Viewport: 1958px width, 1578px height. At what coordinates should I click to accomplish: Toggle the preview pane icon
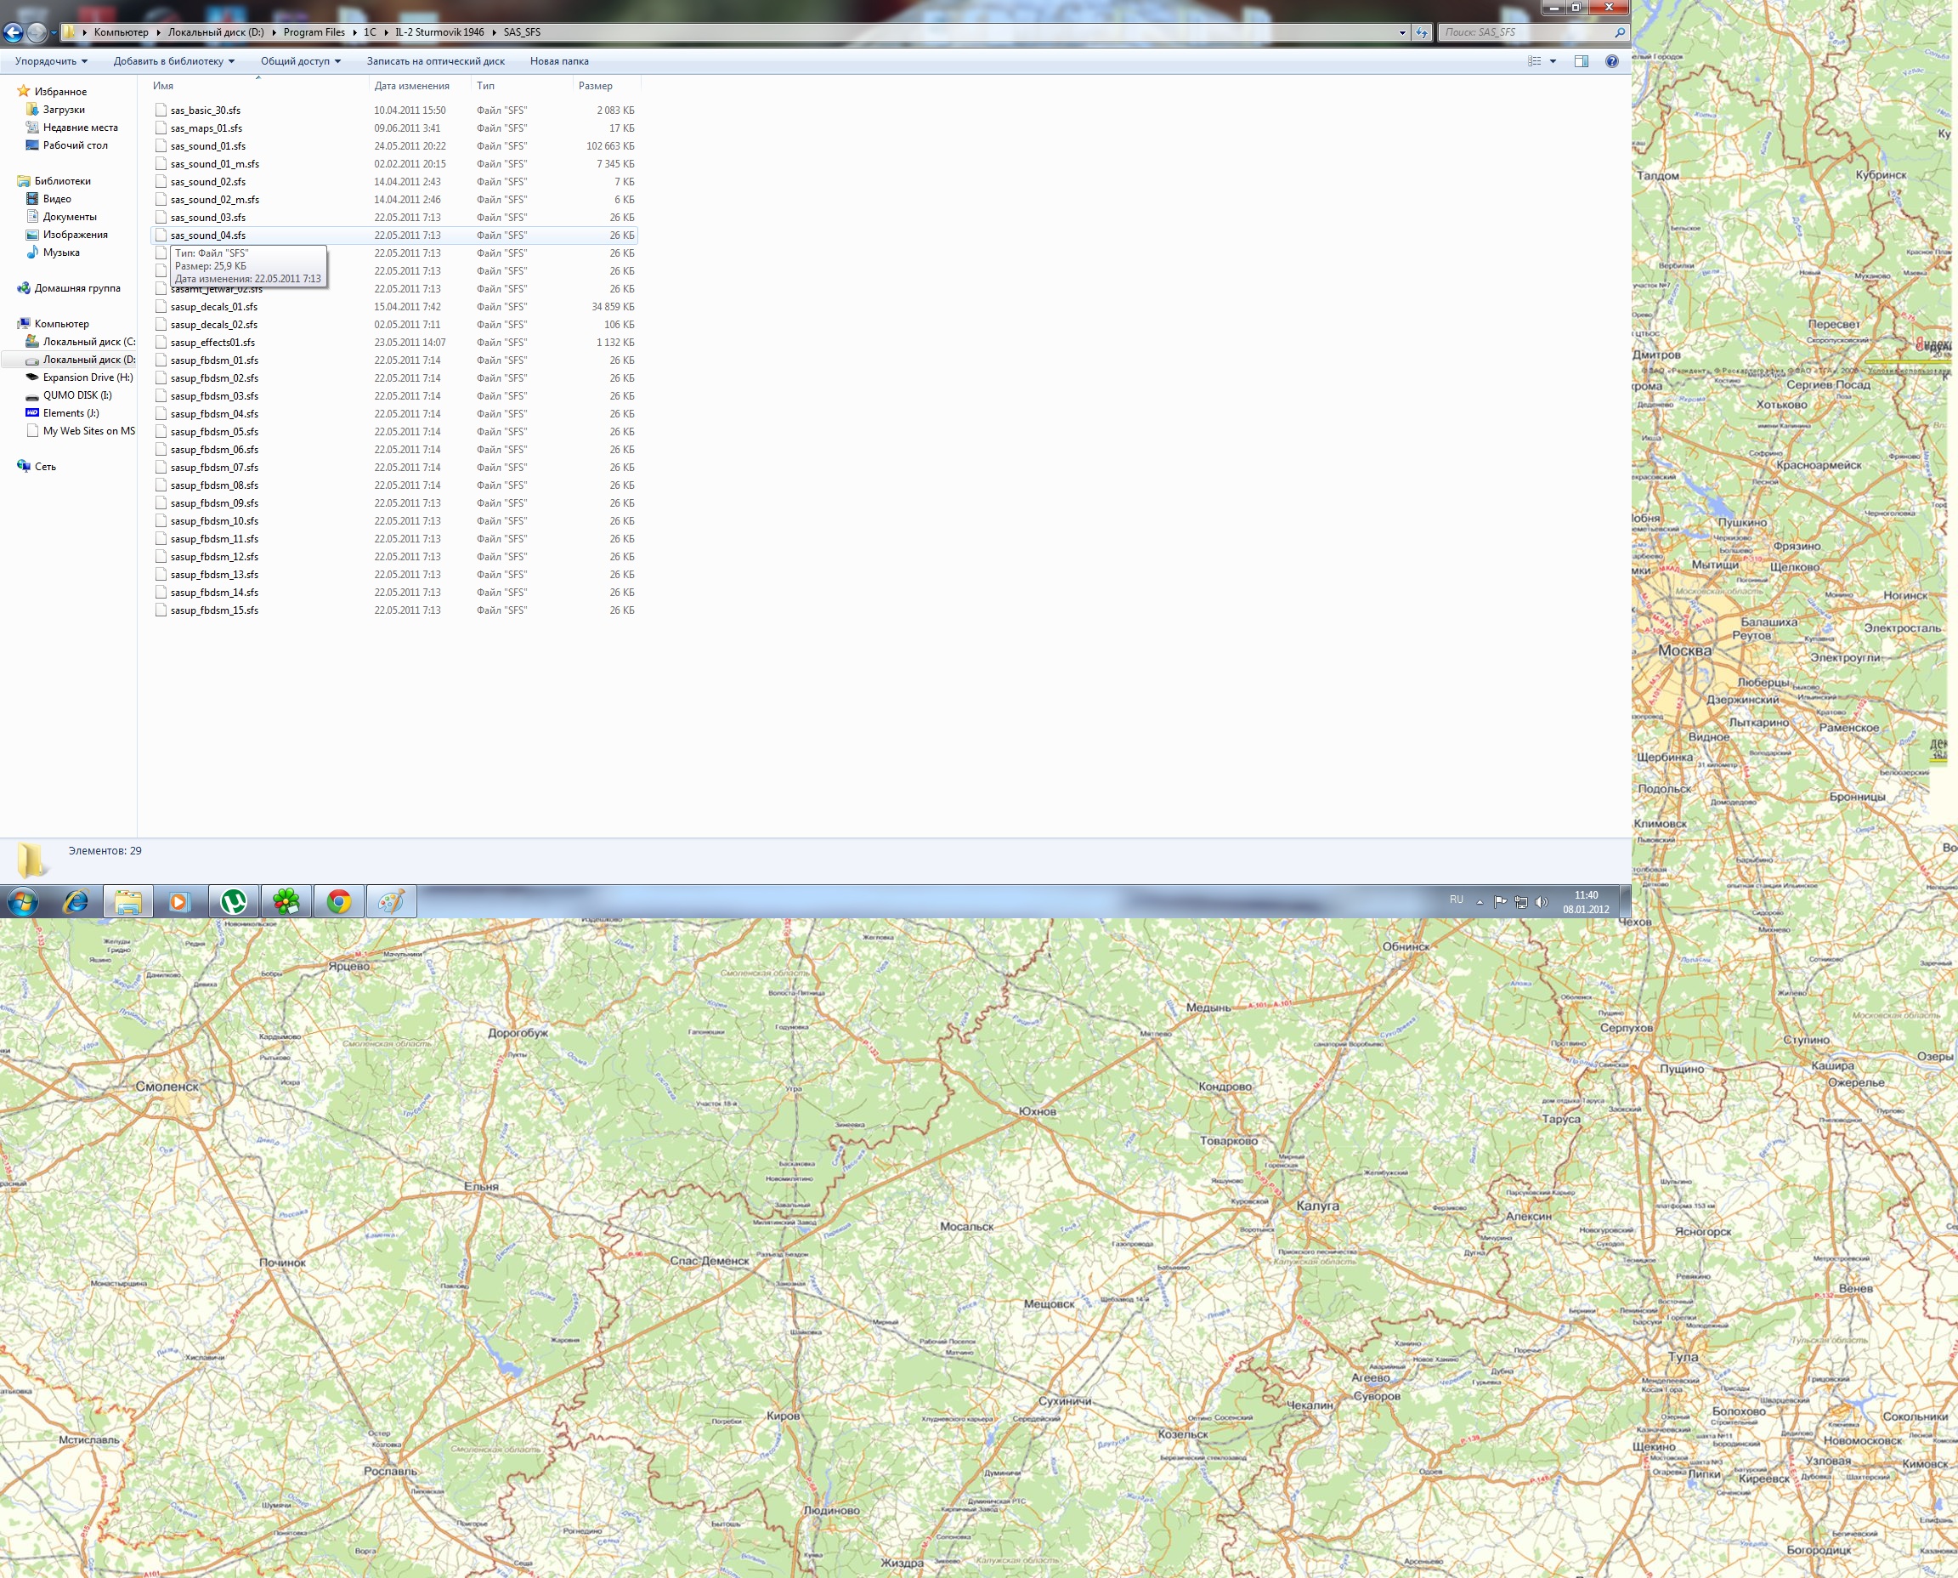point(1581,61)
